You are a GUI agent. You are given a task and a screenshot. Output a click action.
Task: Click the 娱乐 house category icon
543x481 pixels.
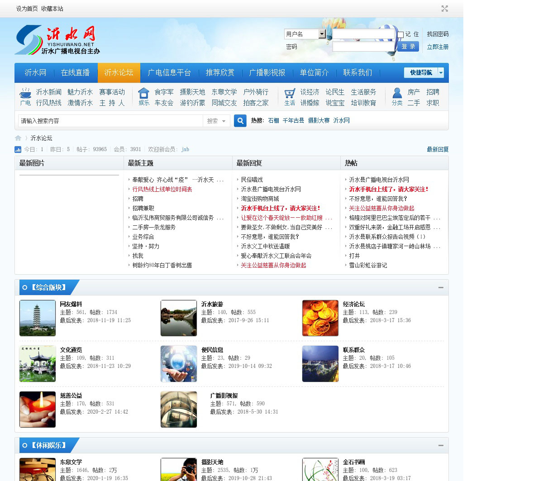(143, 93)
